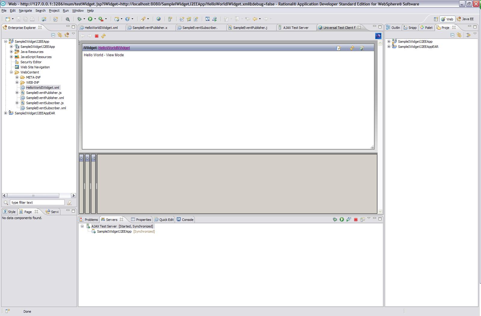Image resolution: width=481 pixels, height=316 pixels.
Task: Reload the HelloWorldIWidget with the refresh arrows
Action: coord(352,48)
